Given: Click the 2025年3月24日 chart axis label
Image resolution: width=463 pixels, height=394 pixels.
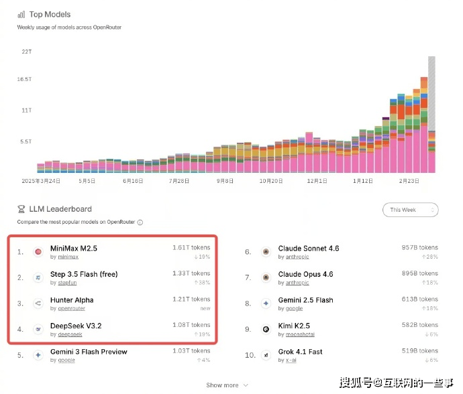Looking at the screenshot, I should click(x=41, y=181).
